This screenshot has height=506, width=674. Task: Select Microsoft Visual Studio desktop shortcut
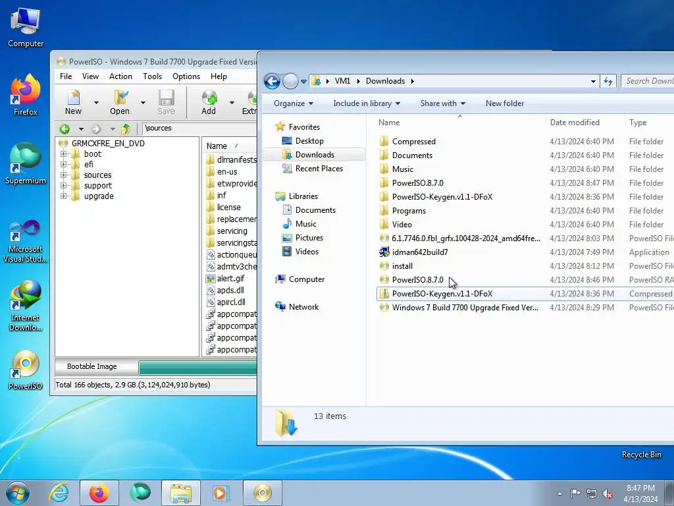pyautogui.click(x=26, y=241)
